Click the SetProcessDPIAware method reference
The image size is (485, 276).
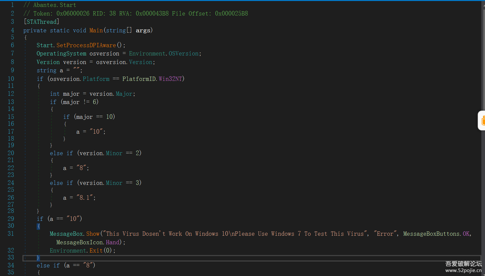coord(86,45)
